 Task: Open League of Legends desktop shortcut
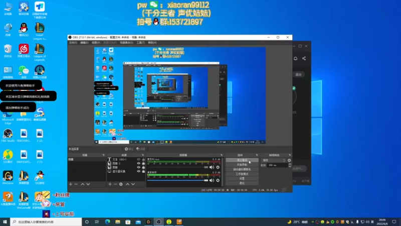[40, 53]
